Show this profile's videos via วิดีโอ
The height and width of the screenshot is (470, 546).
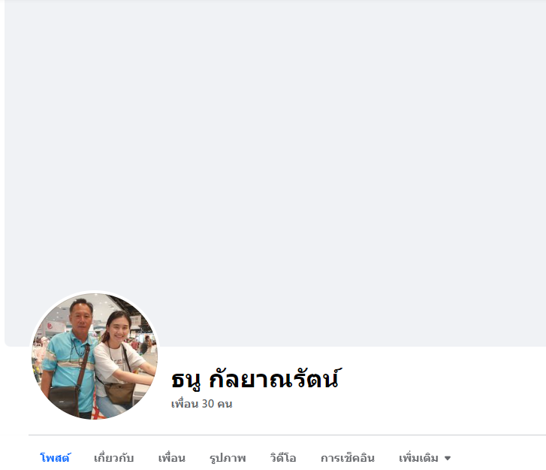pyautogui.click(x=282, y=457)
